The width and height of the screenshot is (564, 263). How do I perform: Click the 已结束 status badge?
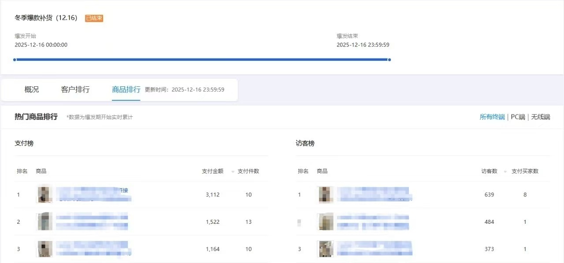(94, 18)
